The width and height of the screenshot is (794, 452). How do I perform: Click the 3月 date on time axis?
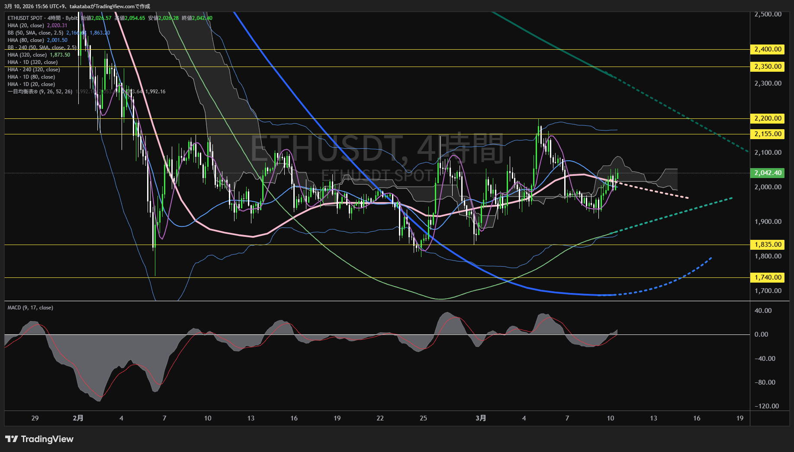coord(481,418)
